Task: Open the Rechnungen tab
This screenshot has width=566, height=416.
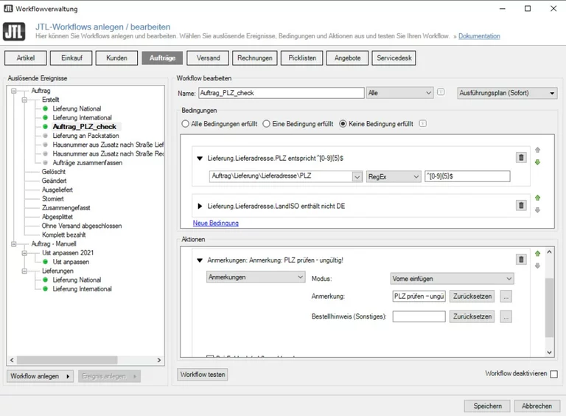Action: 255,58
